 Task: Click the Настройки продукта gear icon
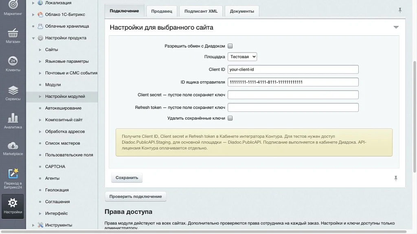coord(40,38)
